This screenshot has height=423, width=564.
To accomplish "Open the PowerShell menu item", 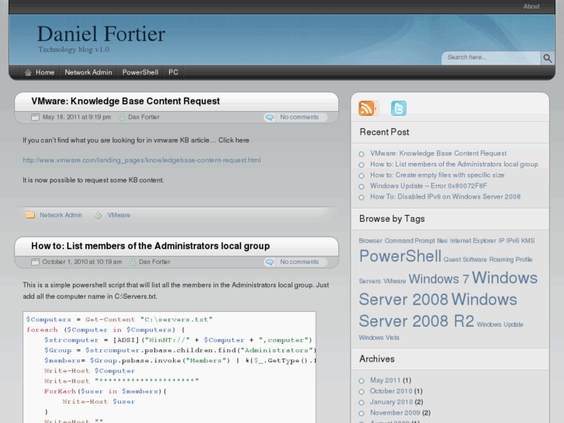I will (140, 72).
